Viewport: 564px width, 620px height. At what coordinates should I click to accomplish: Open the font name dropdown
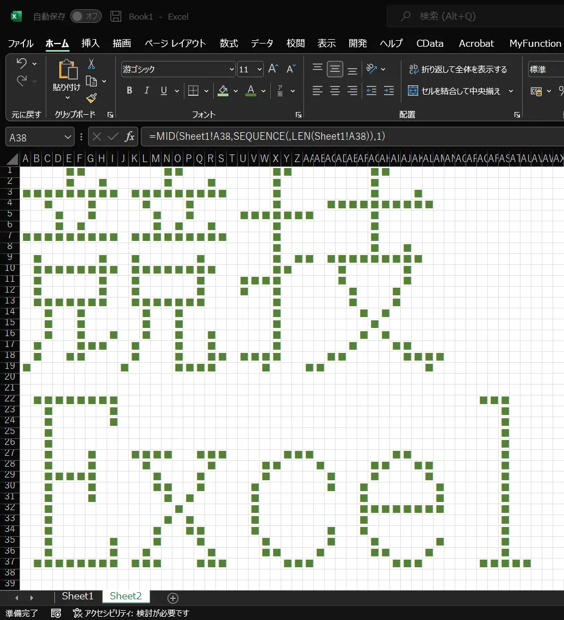click(232, 70)
